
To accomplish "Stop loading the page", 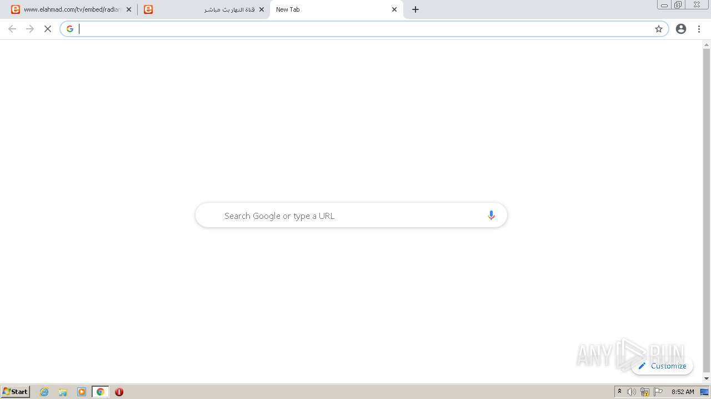I will [48, 29].
